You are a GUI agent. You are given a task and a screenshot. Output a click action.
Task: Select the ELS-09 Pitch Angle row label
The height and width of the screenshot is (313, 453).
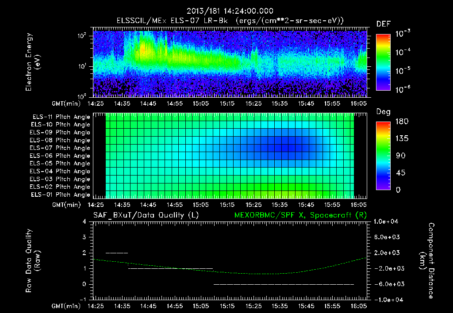[x=60, y=133]
